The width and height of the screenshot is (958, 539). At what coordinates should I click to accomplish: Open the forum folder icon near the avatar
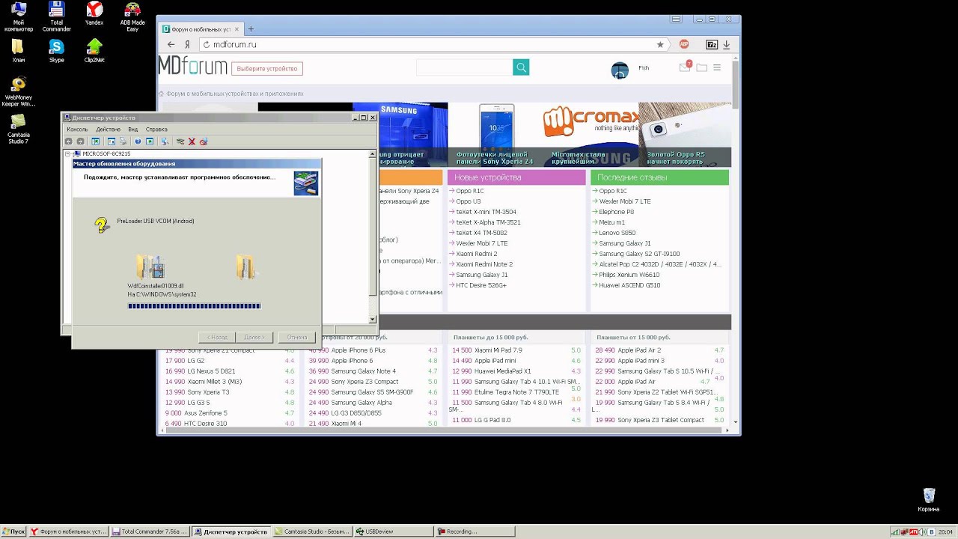click(701, 67)
